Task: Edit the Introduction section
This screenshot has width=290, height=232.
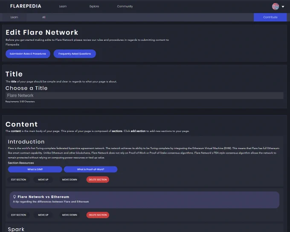Action: coord(18,179)
